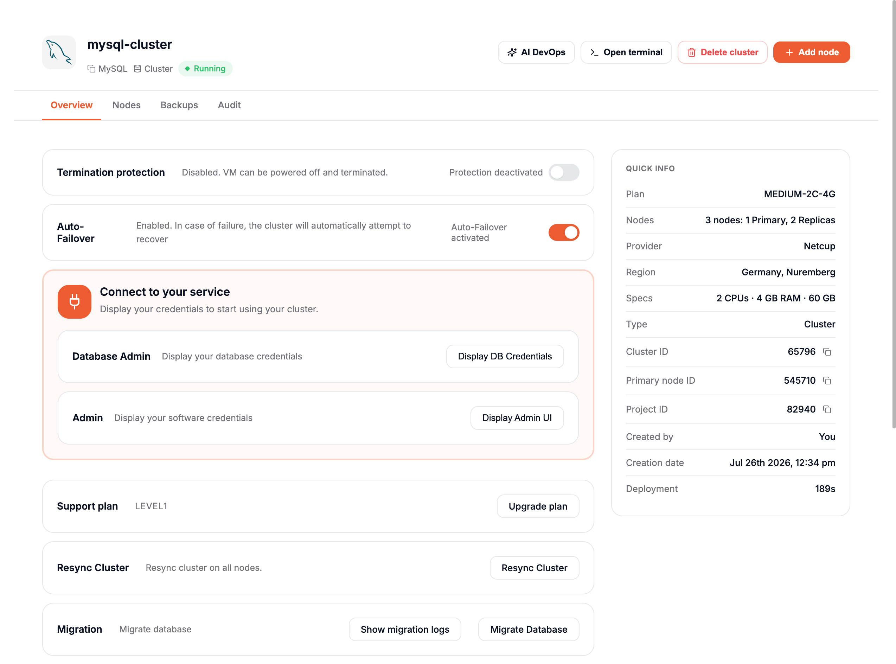
Task: Click the page vertical scrollbar
Action: click(893, 214)
